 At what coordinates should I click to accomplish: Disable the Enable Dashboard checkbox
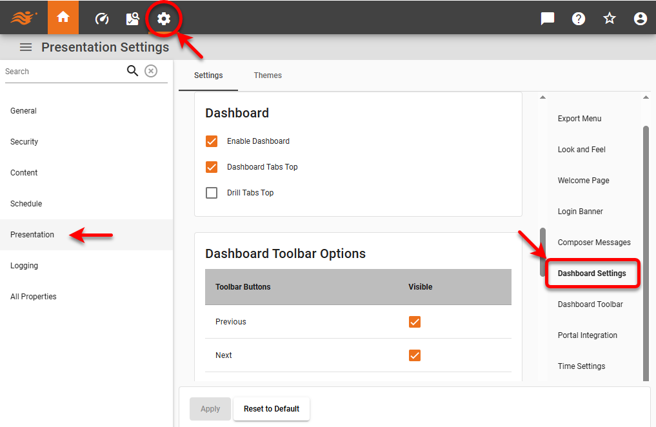point(212,141)
